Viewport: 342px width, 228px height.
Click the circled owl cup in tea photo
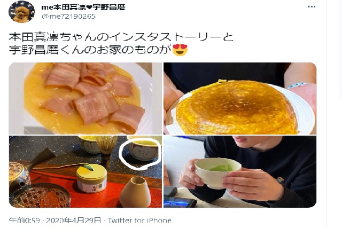click(143, 151)
